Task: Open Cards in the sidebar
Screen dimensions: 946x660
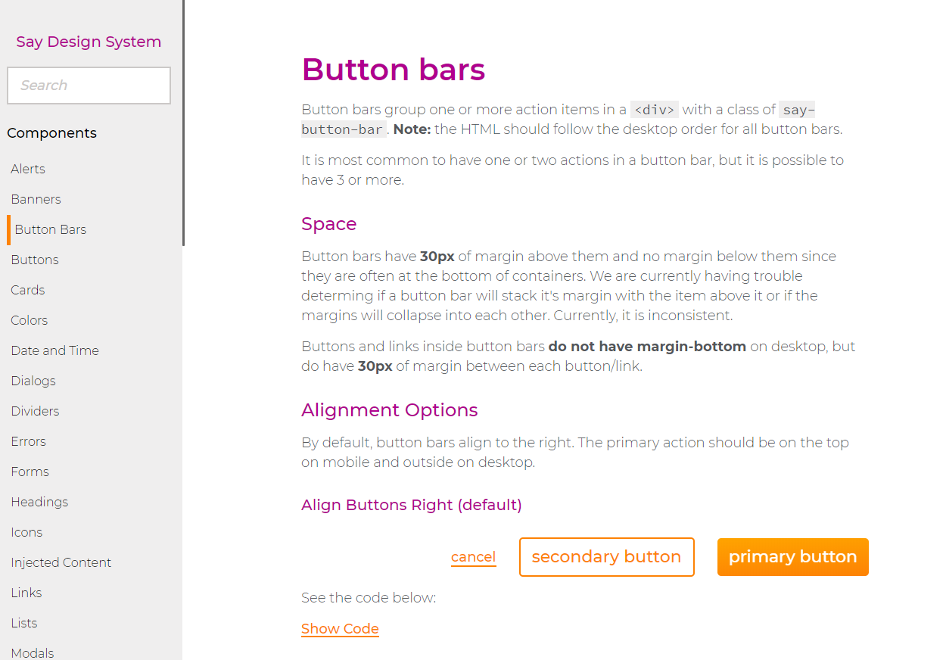Action: pos(28,290)
